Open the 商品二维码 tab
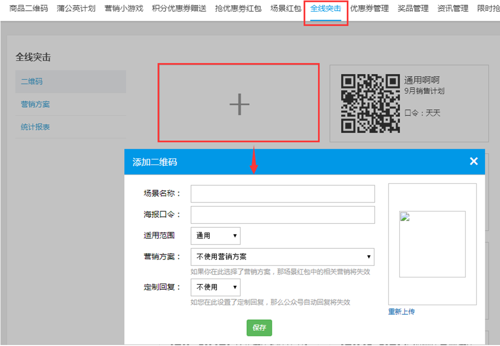Screen dimensions: 500x346 pos(29,9)
